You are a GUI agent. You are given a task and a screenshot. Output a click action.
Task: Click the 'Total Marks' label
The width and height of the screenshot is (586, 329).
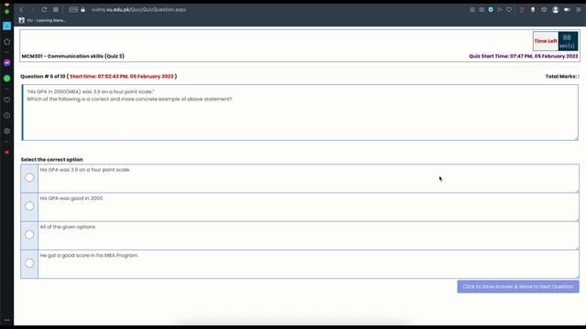[562, 76]
